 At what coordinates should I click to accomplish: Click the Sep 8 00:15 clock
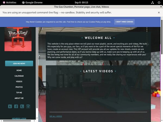81,2
